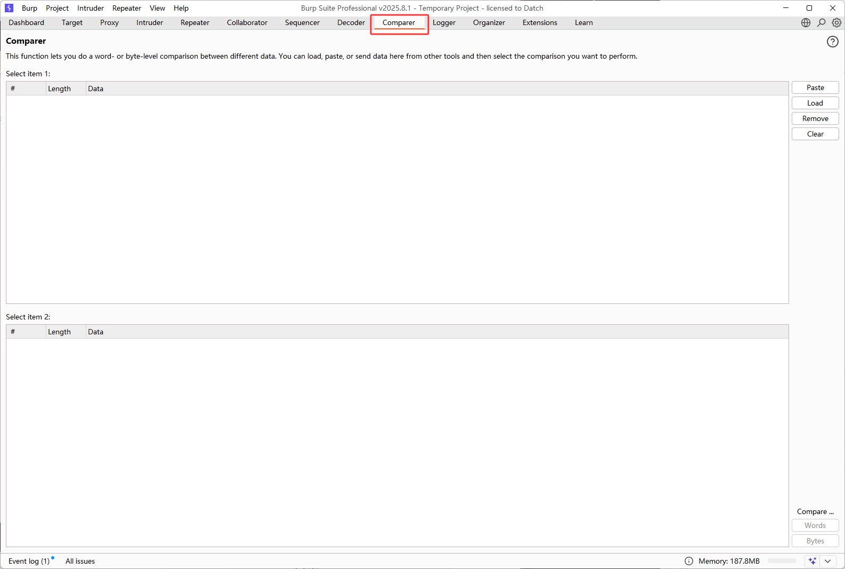Image resolution: width=845 pixels, height=569 pixels.
Task: Select the Comparer tab
Action: tap(399, 22)
